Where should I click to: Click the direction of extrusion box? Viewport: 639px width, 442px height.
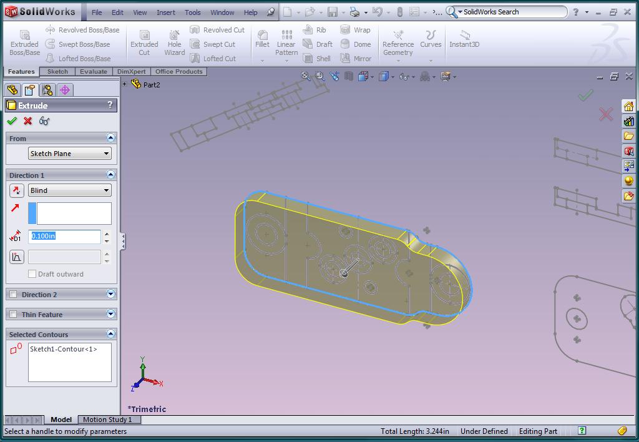[70, 214]
